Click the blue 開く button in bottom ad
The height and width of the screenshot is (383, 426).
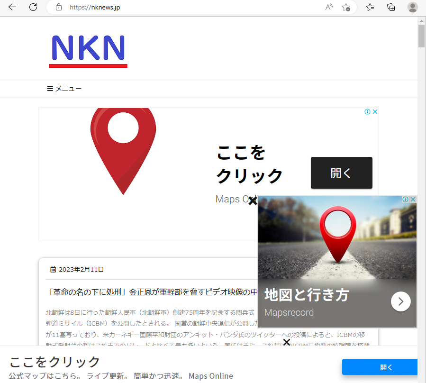tap(380, 367)
